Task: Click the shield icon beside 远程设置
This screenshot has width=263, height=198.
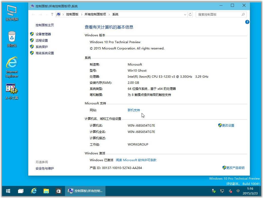Action: (x=32, y=40)
